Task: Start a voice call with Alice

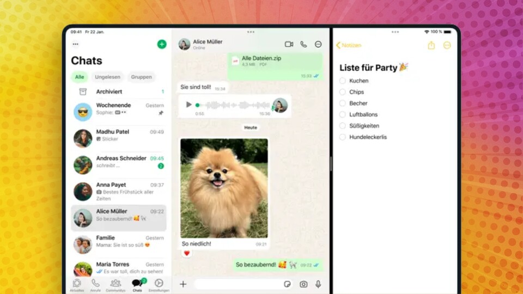Action: 303,44
